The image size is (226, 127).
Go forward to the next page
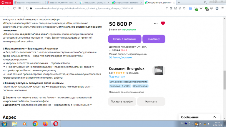(9, 8)
